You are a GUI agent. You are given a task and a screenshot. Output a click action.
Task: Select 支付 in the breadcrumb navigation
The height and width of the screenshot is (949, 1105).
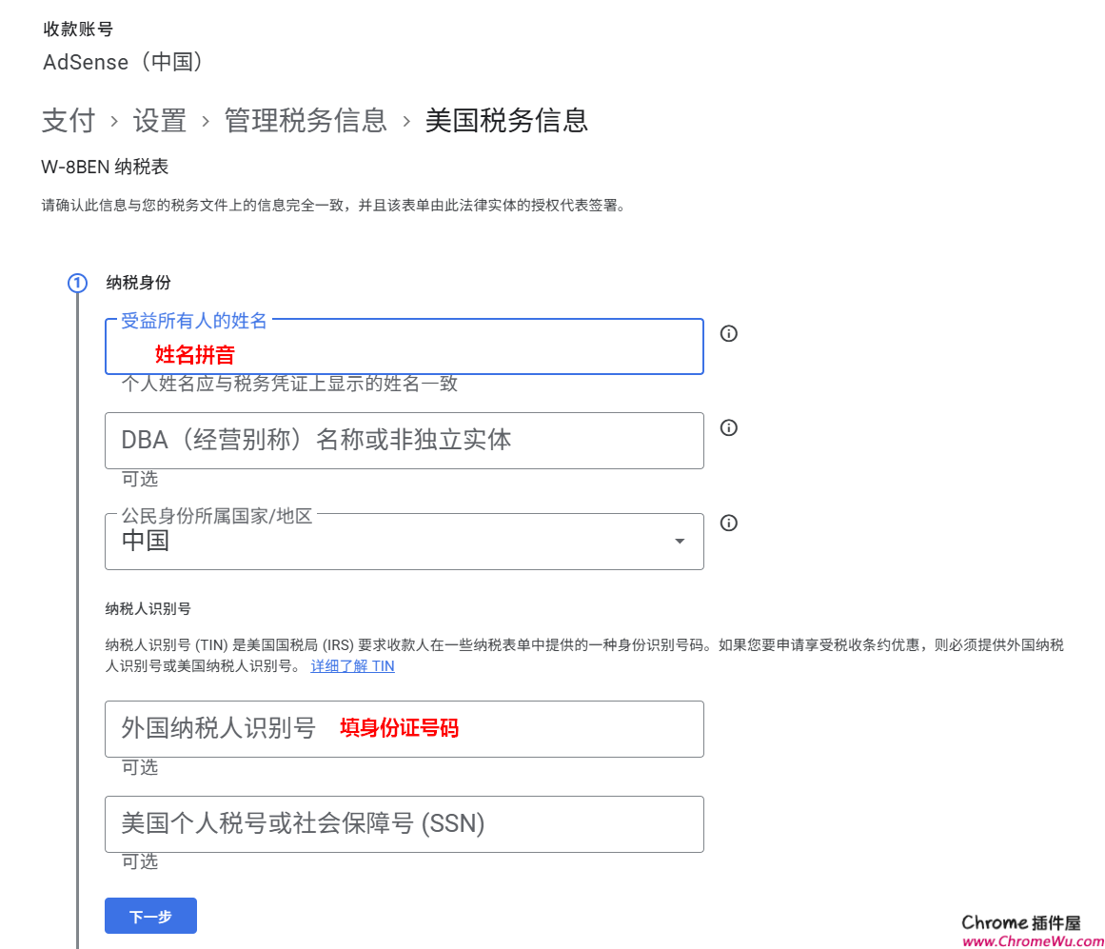click(x=68, y=121)
